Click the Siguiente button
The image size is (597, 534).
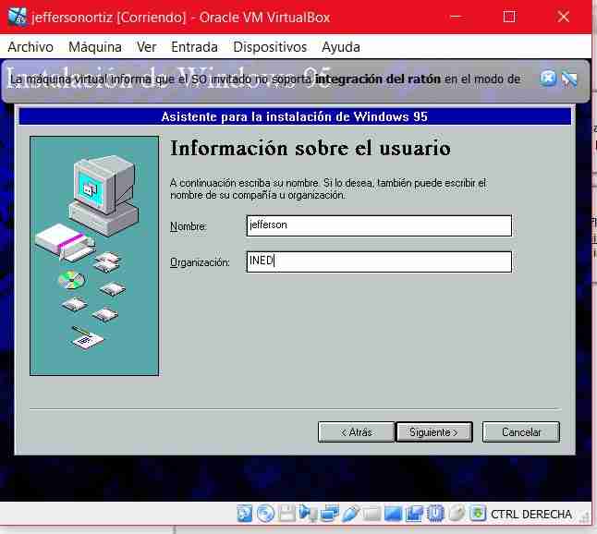[434, 432]
